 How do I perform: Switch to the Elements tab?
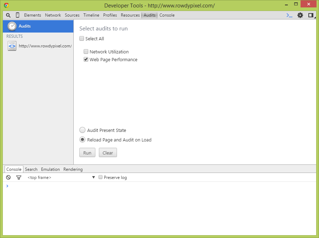click(33, 15)
